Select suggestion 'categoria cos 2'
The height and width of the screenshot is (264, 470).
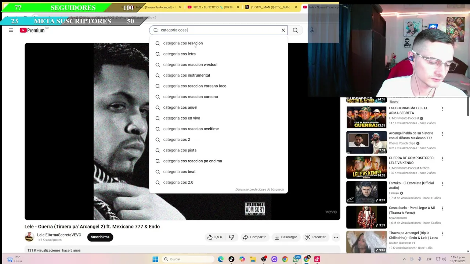point(218,139)
